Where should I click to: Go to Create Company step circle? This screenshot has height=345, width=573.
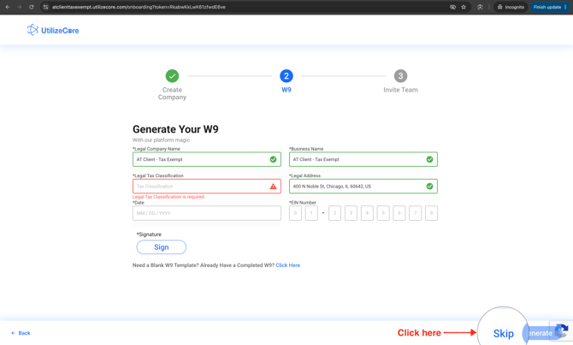click(172, 76)
